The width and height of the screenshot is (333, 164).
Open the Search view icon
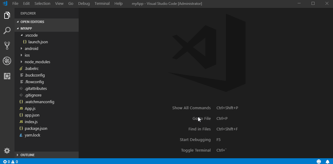pos(7,31)
